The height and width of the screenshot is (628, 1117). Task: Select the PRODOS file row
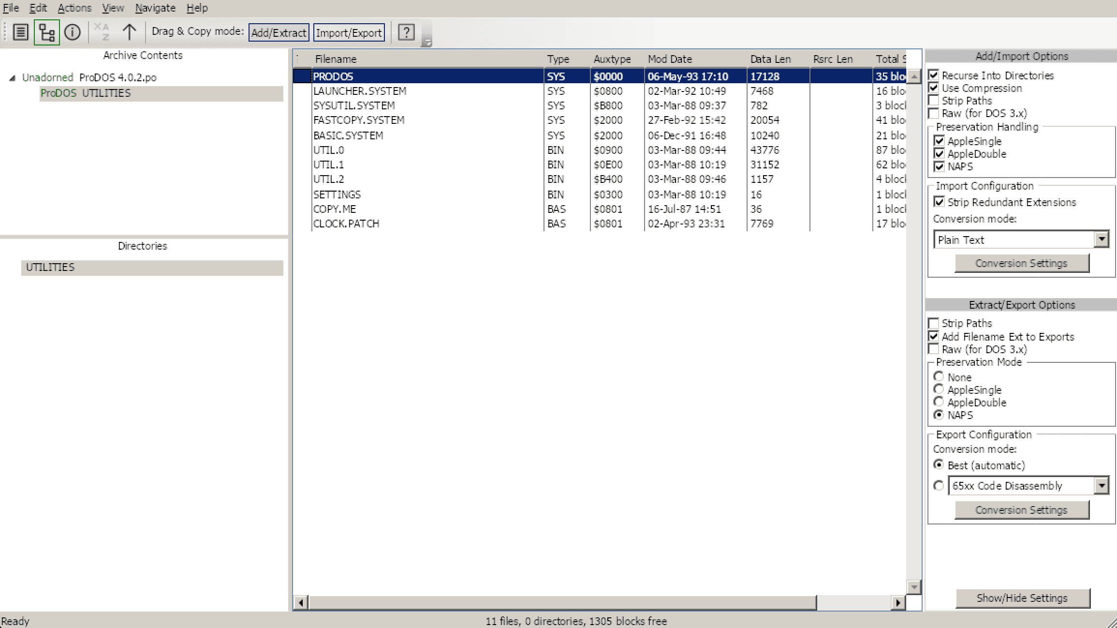coord(600,76)
